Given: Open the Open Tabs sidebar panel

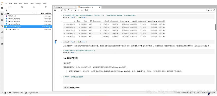Looking at the screenshot, I should [2, 32].
